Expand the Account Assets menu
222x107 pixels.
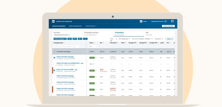point(91,26)
